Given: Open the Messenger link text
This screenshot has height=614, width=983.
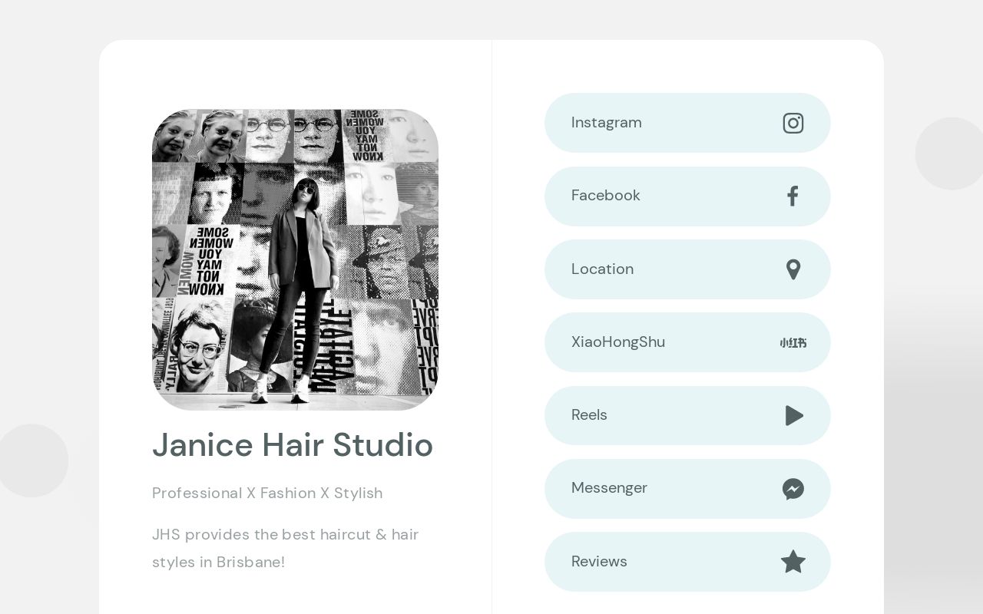Looking at the screenshot, I should pyautogui.click(x=609, y=488).
